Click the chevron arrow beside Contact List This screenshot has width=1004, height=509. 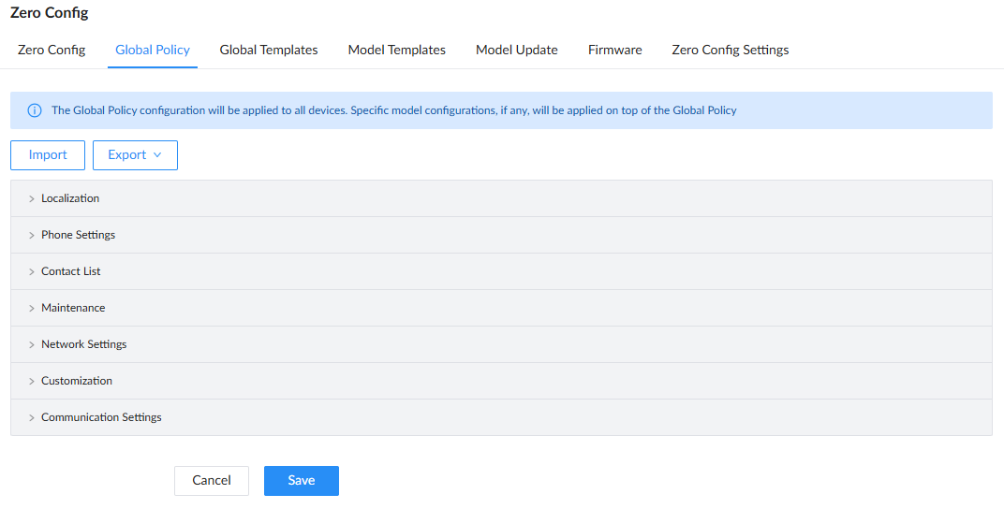tap(32, 271)
